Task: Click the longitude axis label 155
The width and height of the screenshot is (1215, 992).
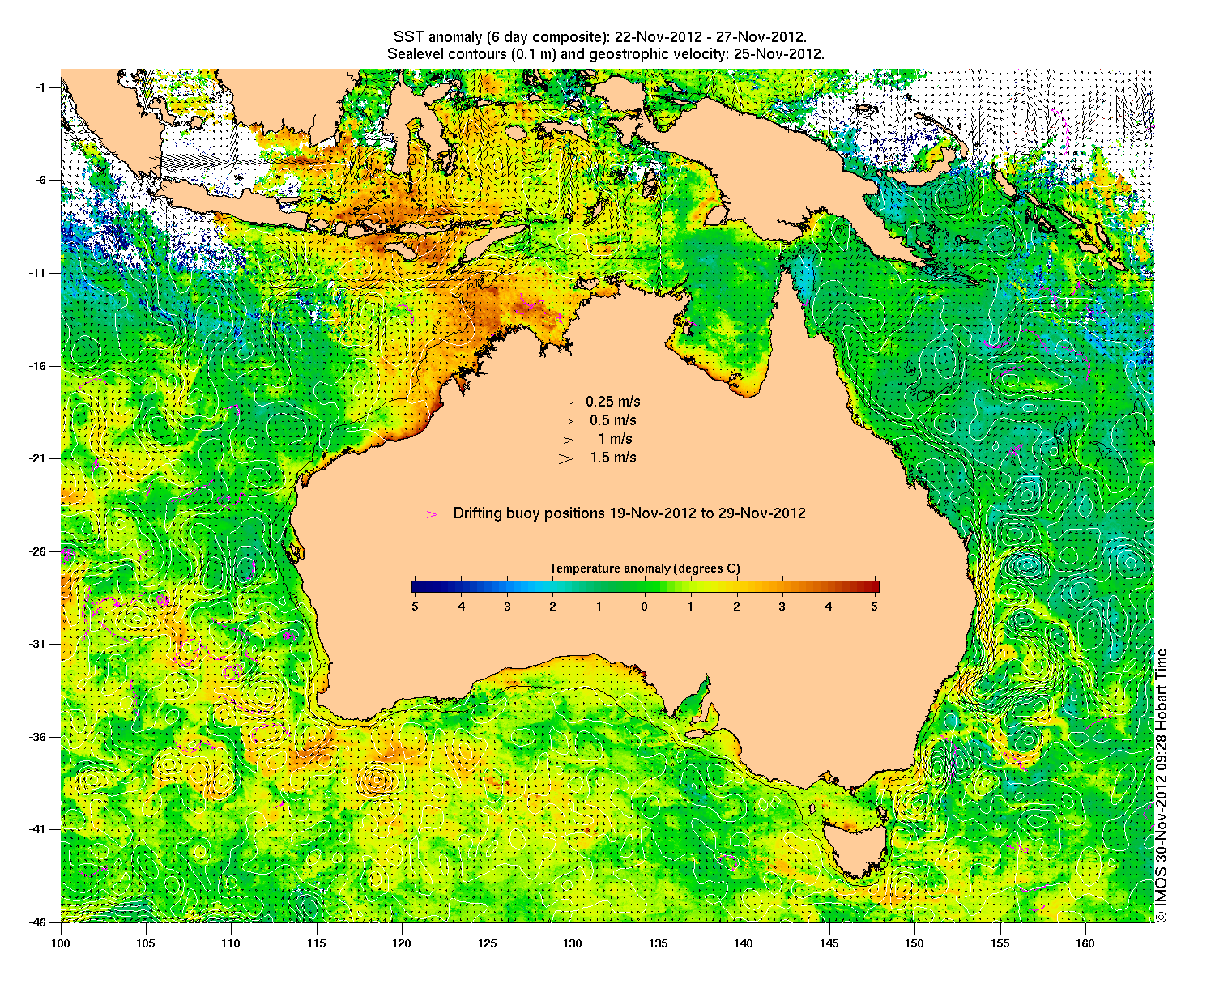Action: click(x=1000, y=943)
